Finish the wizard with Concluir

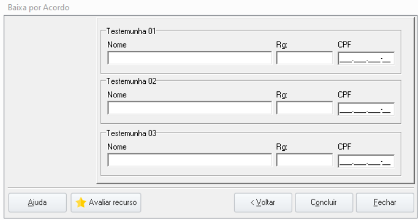pos(324,203)
